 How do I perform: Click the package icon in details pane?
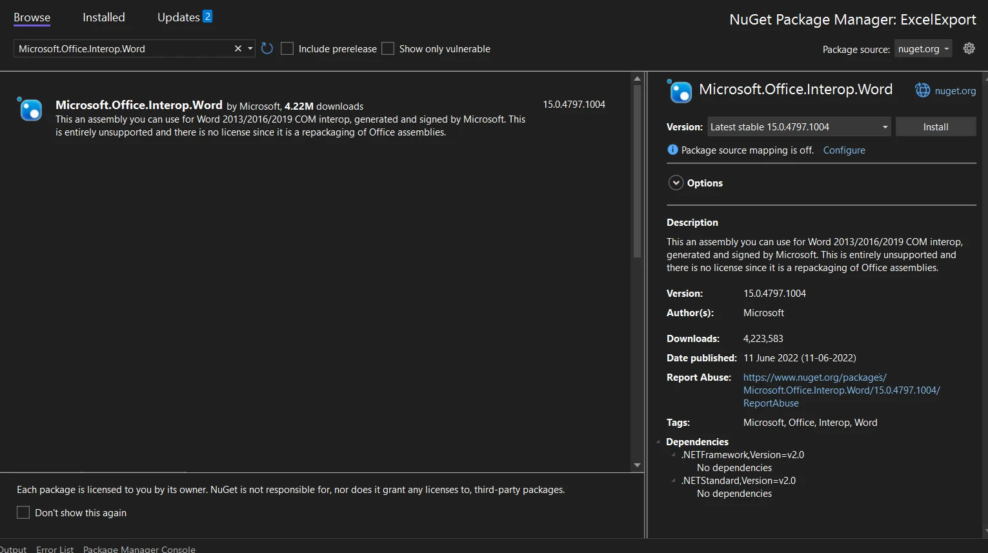[x=680, y=92]
